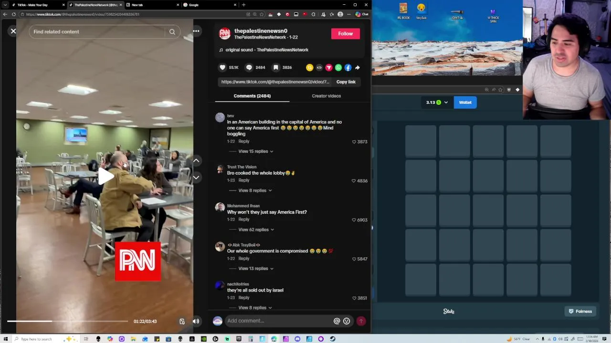The image size is (611, 343).
Task: Open original sound - ThePalestineNewsNetwork link
Action: 267,50
